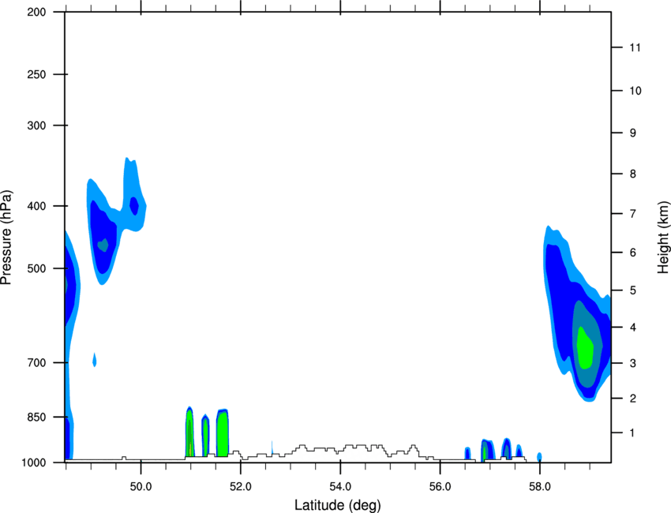Click the teal spot in the 450 hPa contour
Screen dimensions: 671x513
[103, 245]
